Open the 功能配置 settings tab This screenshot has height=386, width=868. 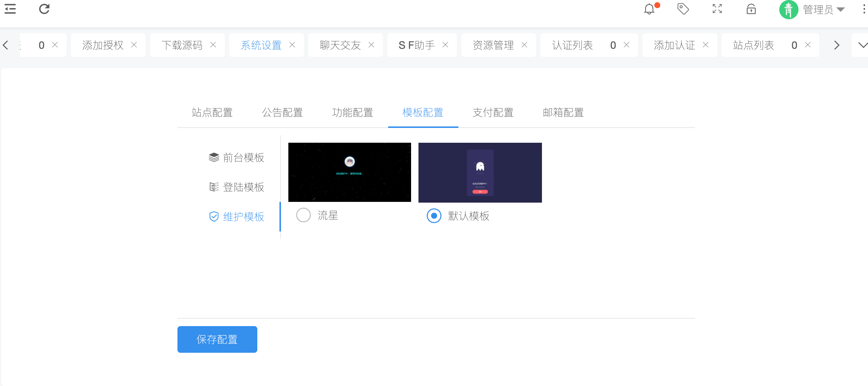click(x=353, y=112)
